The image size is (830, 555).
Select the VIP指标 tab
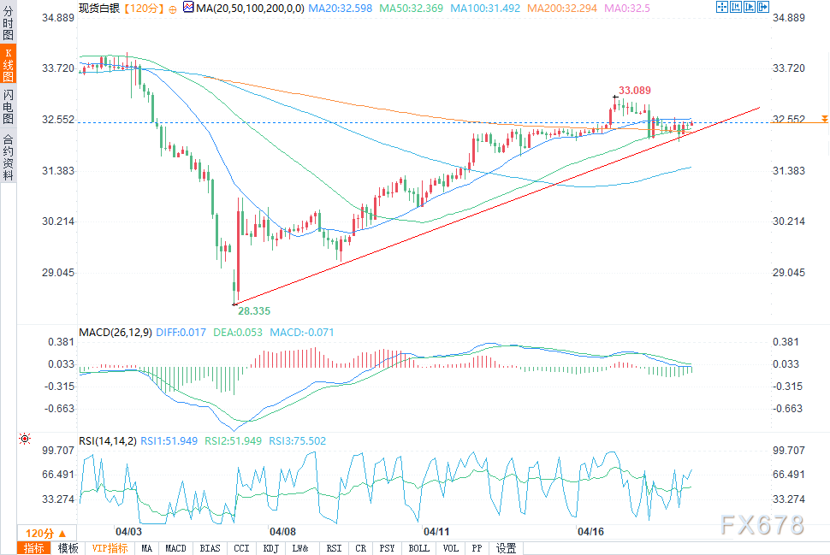[110, 548]
